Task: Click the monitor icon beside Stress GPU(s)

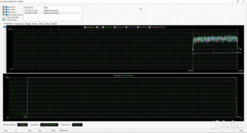Action: point(3,20)
